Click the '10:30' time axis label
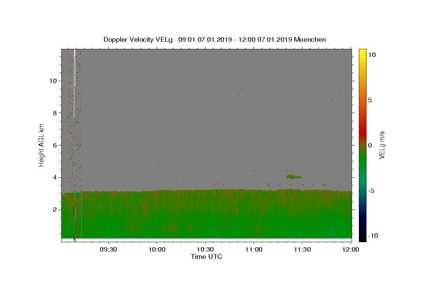435x290 pixels. [x=205, y=249]
